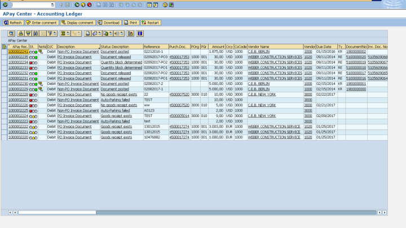Open purchasing document 4500017274 link in first EUR row
The height and width of the screenshot is (228, 406).
coord(179,127)
